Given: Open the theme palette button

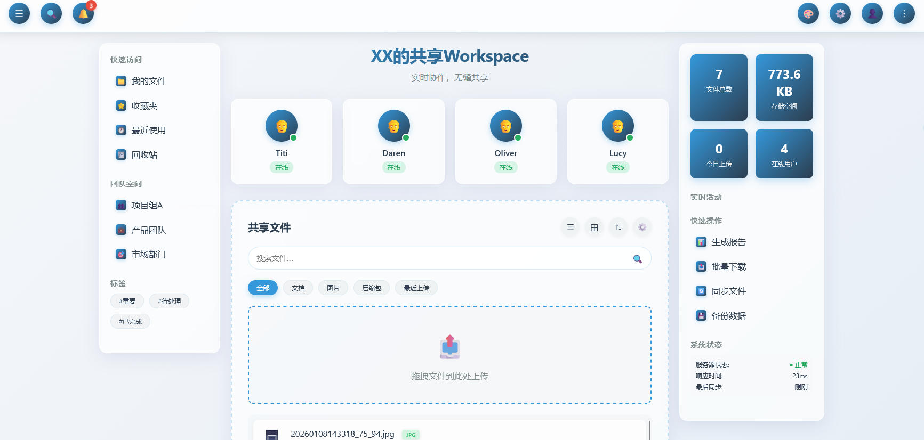Looking at the screenshot, I should (808, 13).
